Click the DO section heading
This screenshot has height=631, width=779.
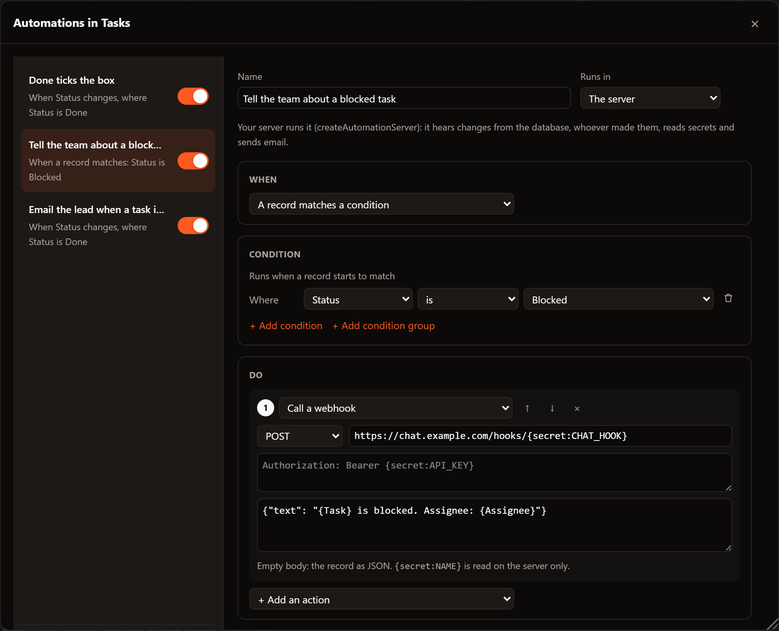(256, 375)
